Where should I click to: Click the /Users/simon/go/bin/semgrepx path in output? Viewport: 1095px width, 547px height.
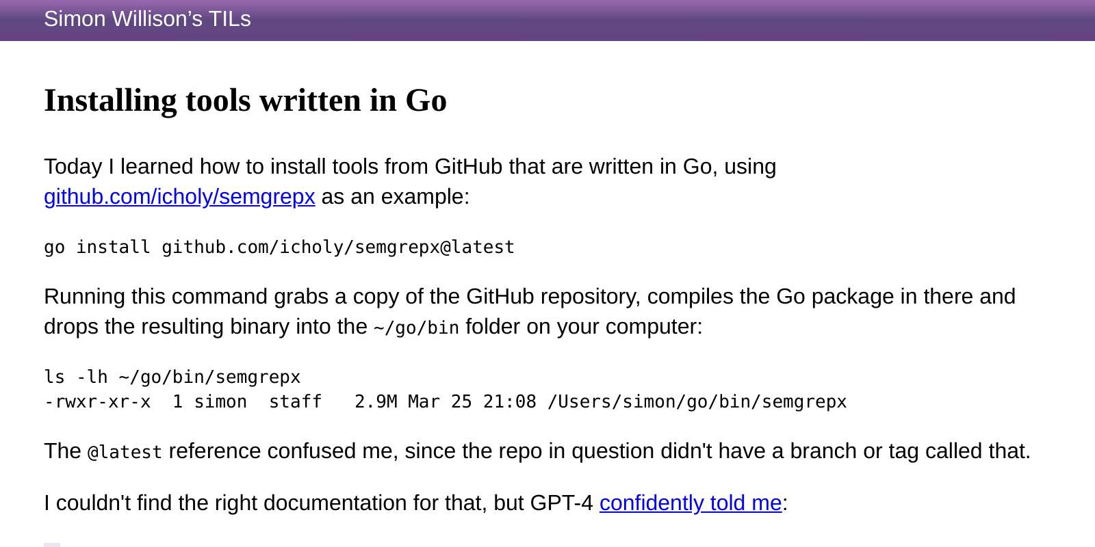(697, 401)
